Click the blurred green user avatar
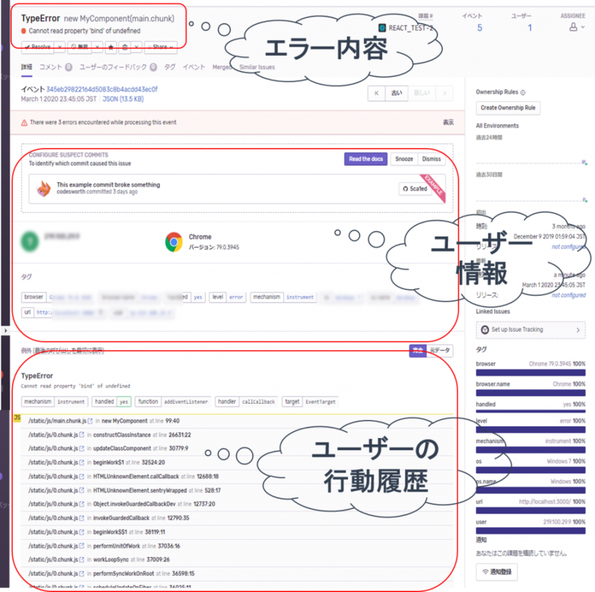 click(x=30, y=242)
